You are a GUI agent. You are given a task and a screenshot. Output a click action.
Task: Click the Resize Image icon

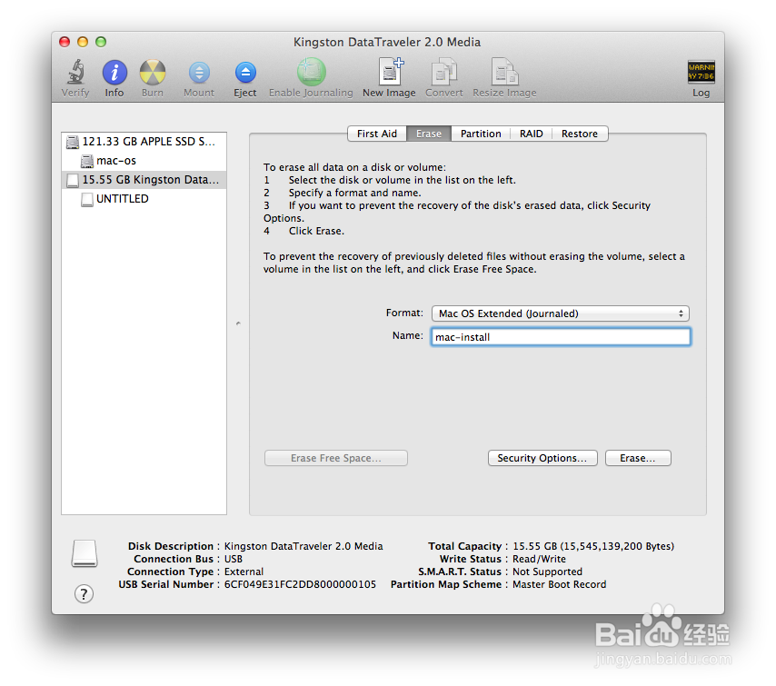pos(504,72)
